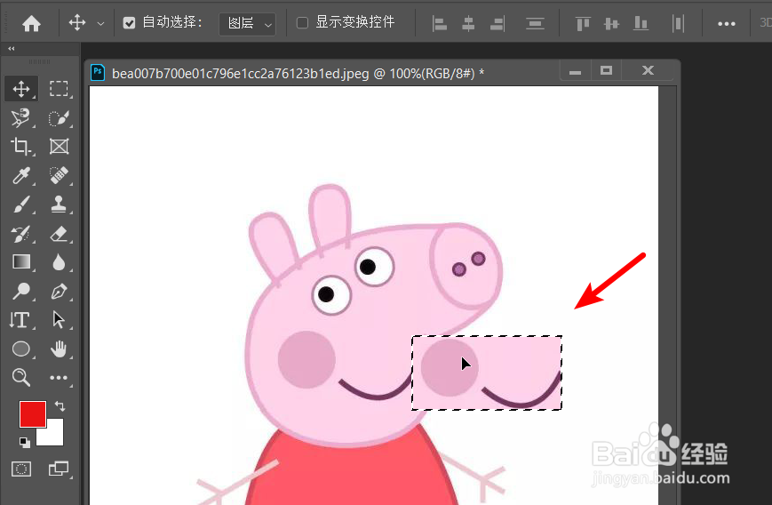Image resolution: width=772 pixels, height=505 pixels.
Task: Select the Ellipse shape tool
Action: pos(21,349)
